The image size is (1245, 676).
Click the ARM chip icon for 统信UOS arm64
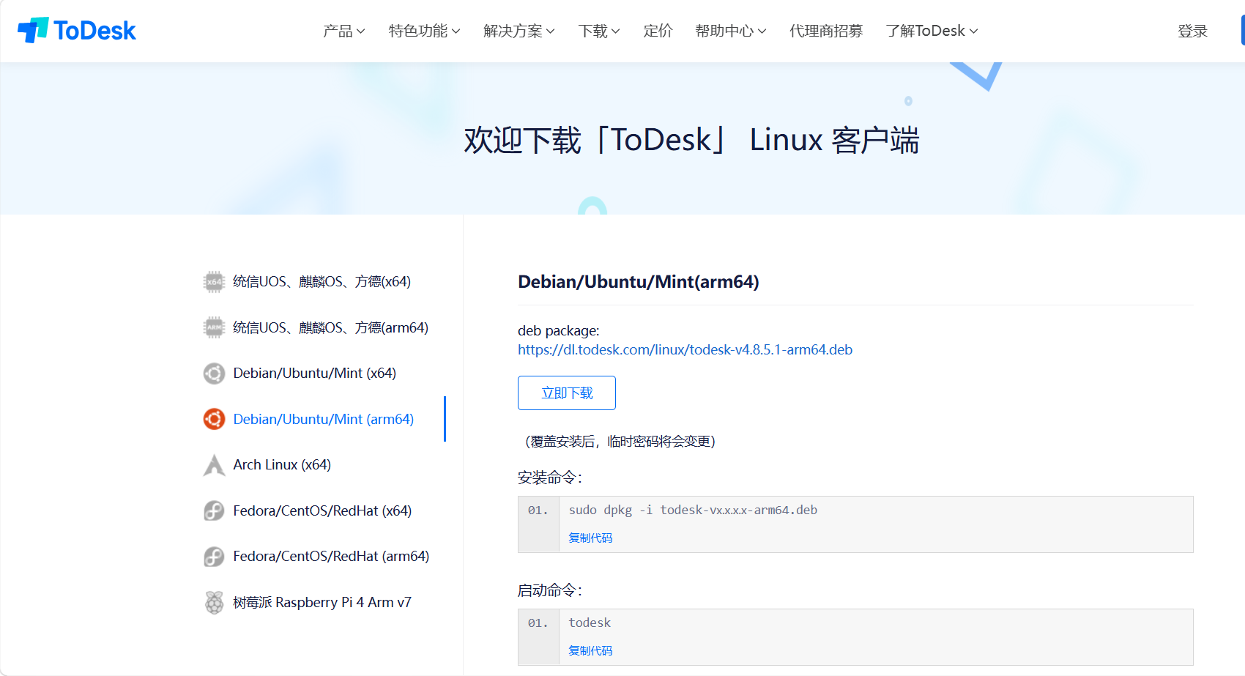click(214, 327)
